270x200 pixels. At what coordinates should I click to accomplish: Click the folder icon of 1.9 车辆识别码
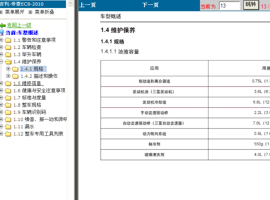click(x=8, y=112)
